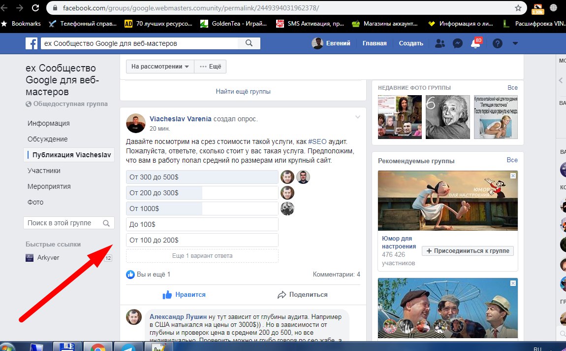Reload the page with browser refresh icon
The width and height of the screenshot is (566, 351).
pyautogui.click(x=35, y=7)
